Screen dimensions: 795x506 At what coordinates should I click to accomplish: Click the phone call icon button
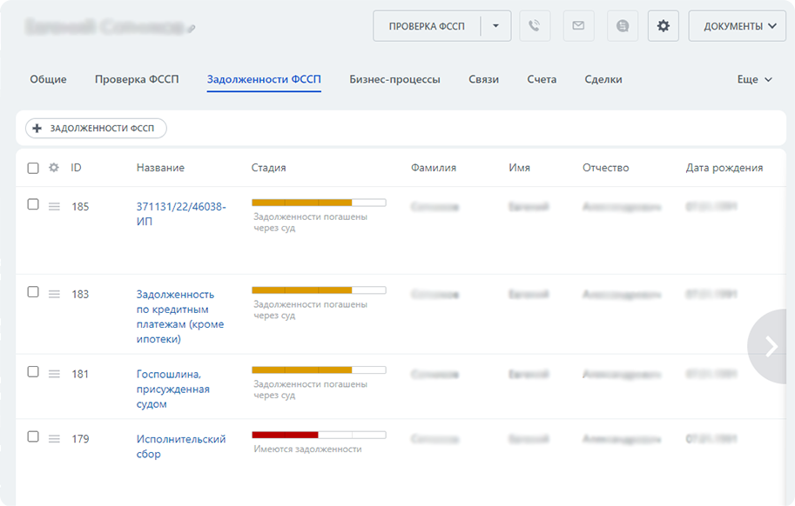(535, 26)
